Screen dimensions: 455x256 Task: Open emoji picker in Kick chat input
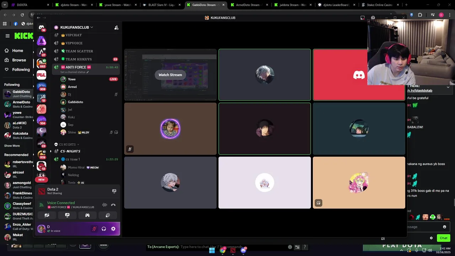click(x=444, y=227)
